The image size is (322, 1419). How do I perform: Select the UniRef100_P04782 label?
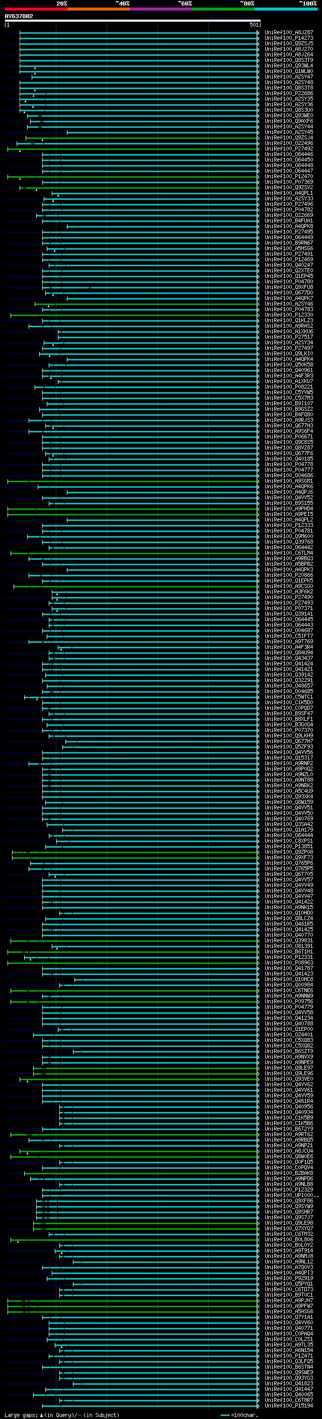point(289,210)
